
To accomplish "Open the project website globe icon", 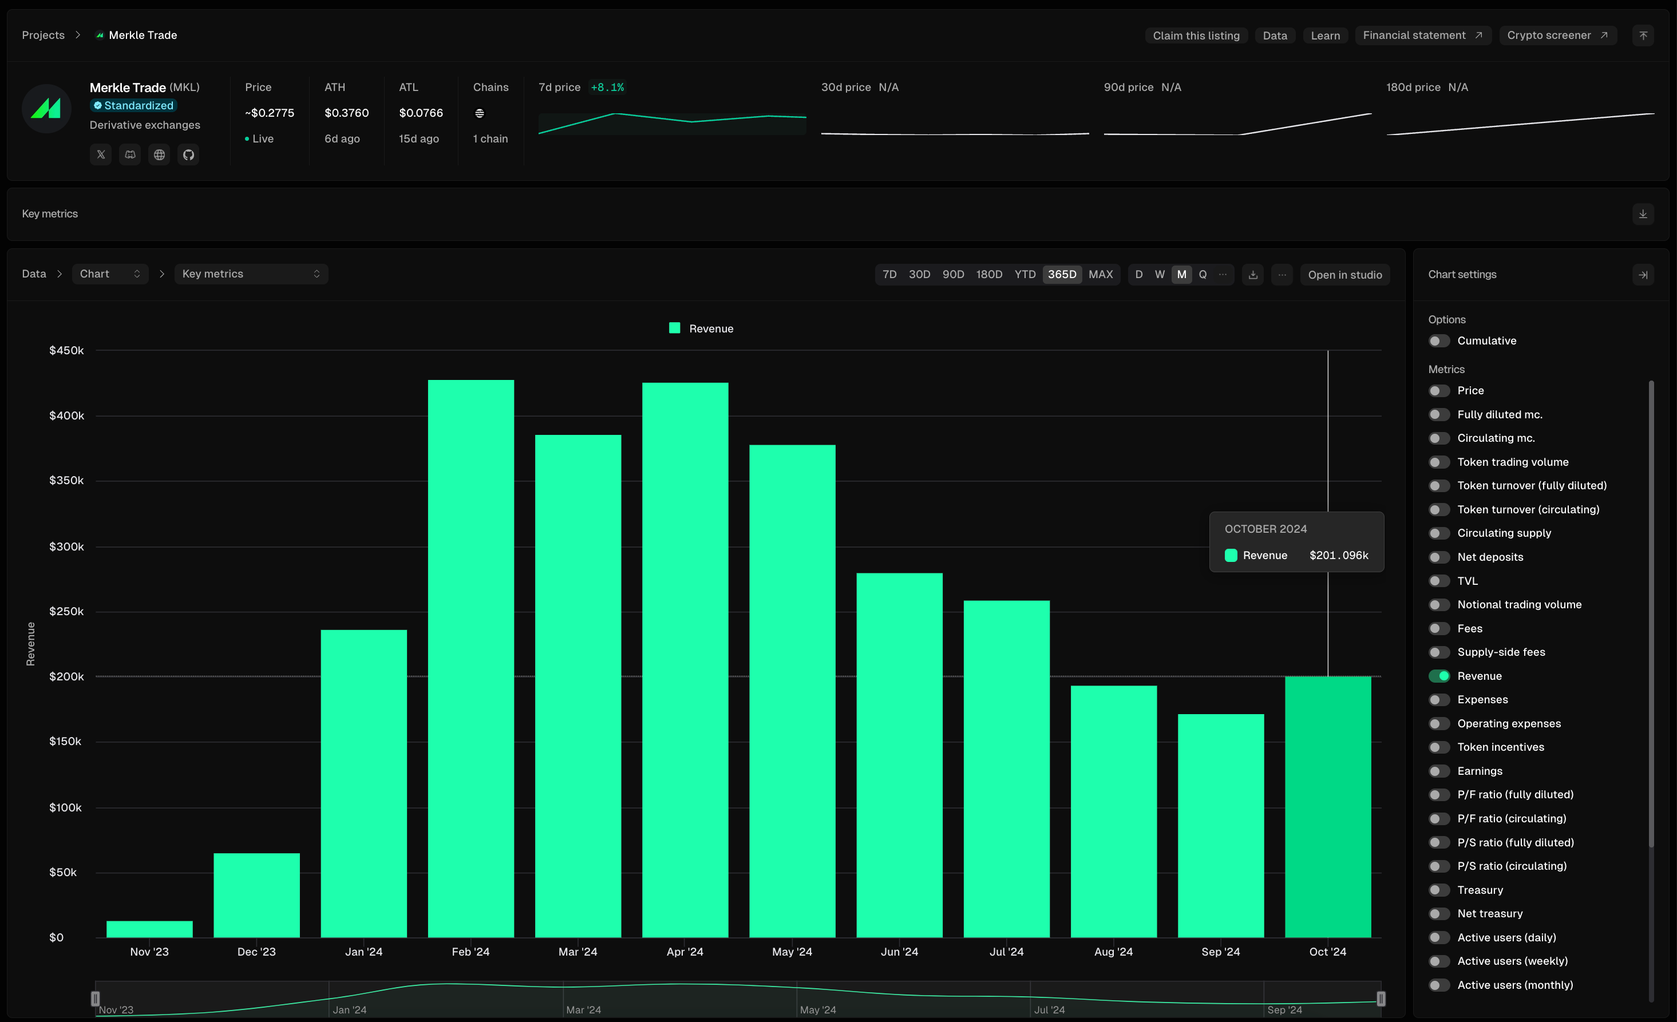I will 159,155.
